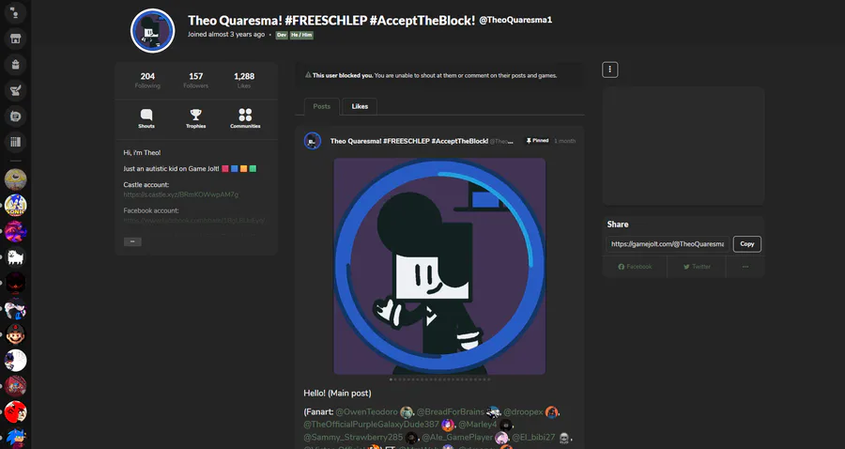Screen dimensions: 845x449
Task: Open @OwenTeodoro mention link
Action: pos(366,411)
